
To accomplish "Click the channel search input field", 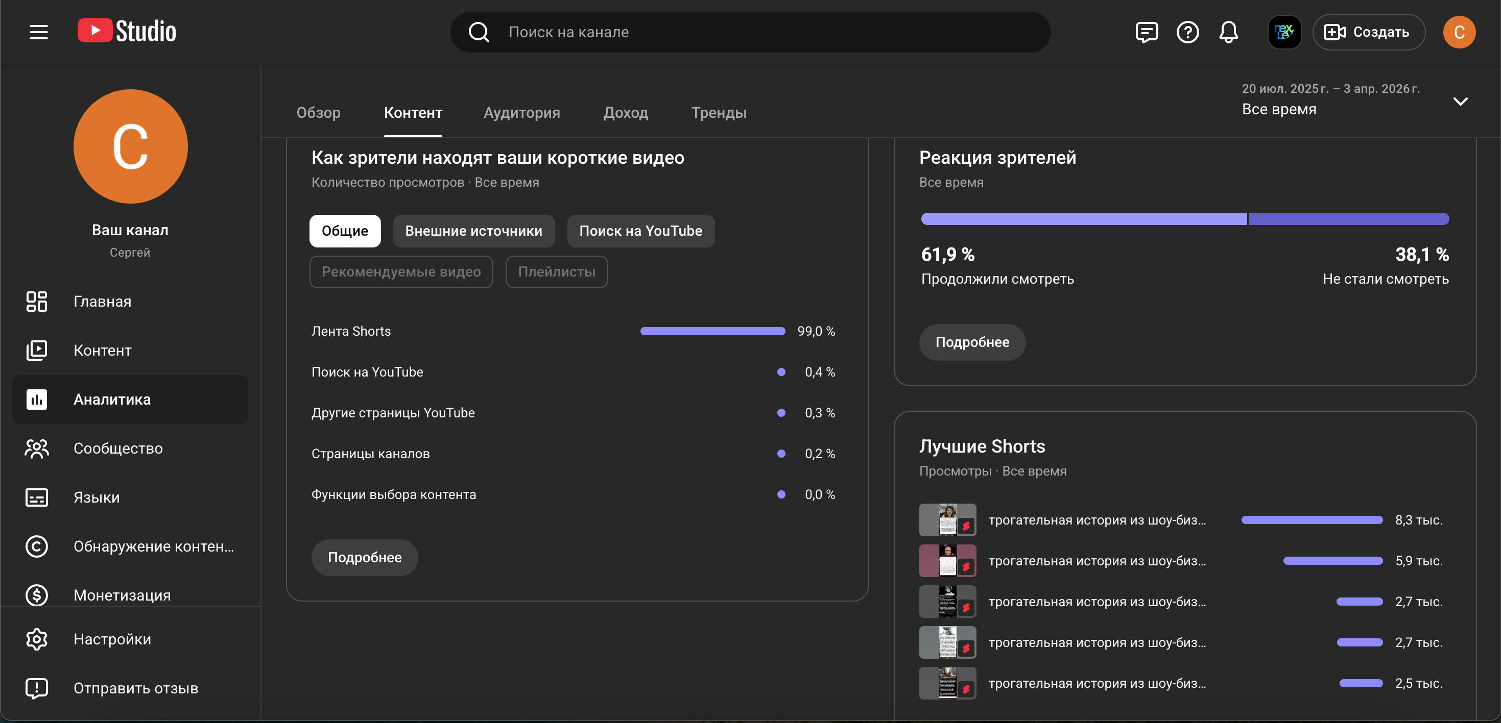I will coord(757,32).
